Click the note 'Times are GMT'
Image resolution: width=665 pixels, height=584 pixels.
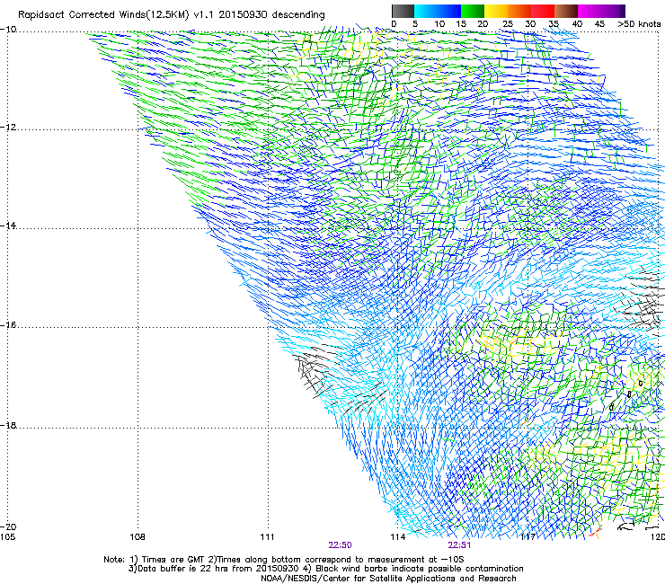coord(173,560)
